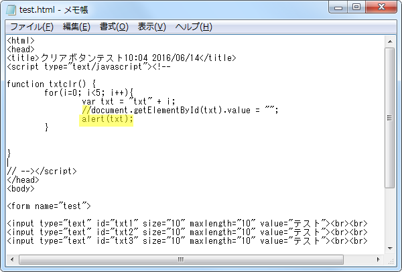The image size is (402, 272).
Task: Click the var txt = "txt" + i; line
Action: click(x=129, y=102)
